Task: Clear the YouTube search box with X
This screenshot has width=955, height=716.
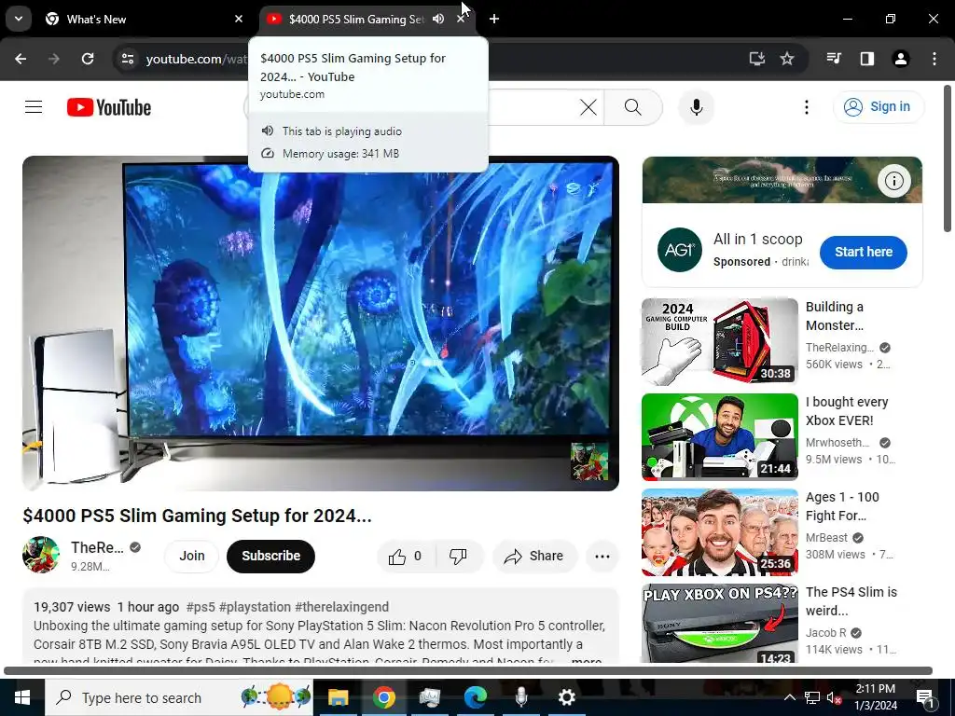Action: pos(588,108)
